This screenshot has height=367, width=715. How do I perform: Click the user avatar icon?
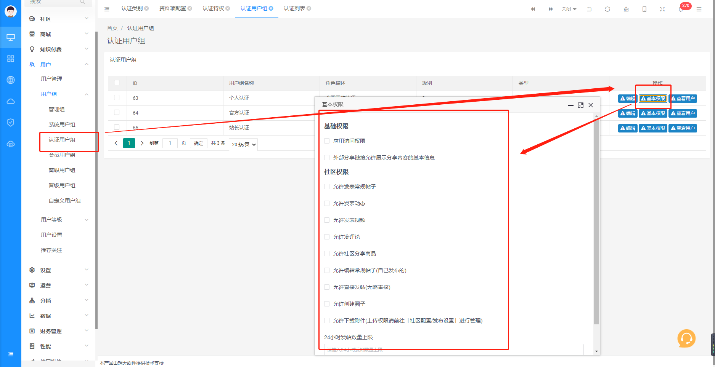(11, 11)
